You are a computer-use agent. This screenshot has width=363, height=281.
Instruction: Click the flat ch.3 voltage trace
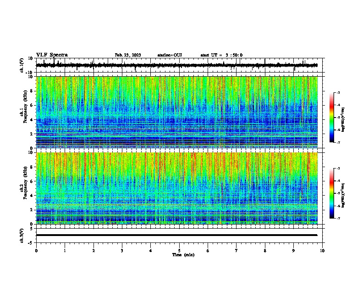tap(176, 235)
